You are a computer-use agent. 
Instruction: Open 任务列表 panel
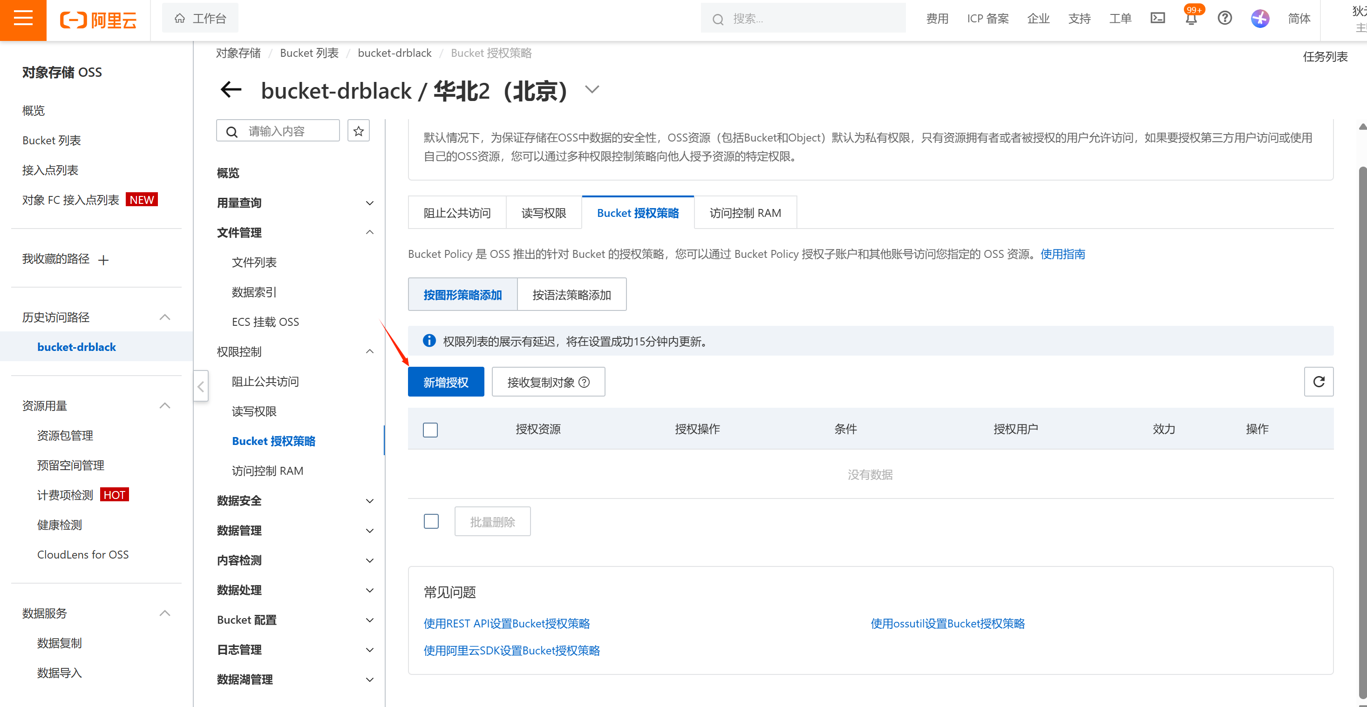click(x=1325, y=57)
